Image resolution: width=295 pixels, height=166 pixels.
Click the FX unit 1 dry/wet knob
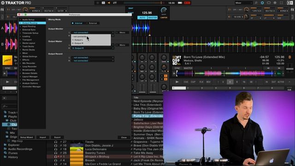[25, 10]
